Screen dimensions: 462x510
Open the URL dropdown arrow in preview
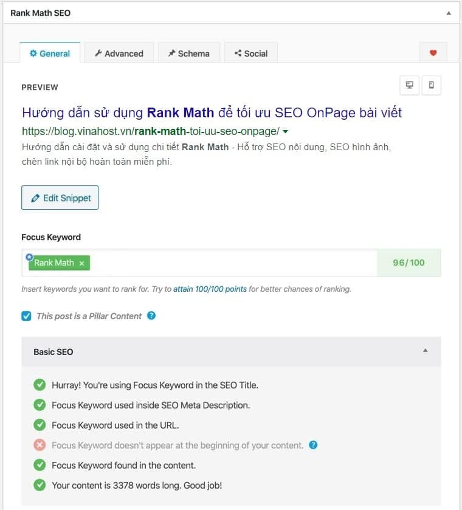click(x=286, y=131)
